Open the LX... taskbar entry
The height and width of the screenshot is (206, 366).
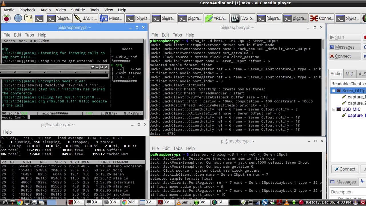click(94, 202)
